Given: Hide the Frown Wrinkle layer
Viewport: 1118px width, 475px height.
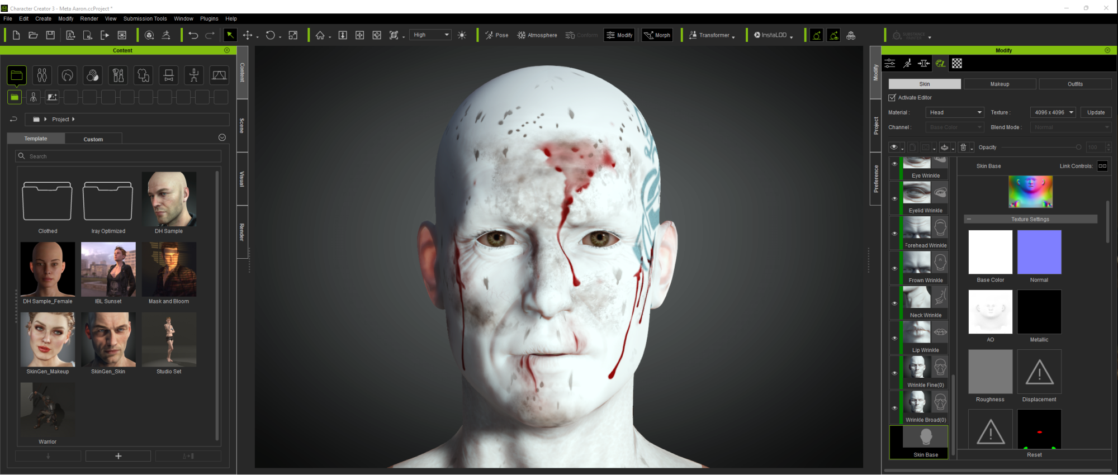Looking at the screenshot, I should tap(895, 268).
